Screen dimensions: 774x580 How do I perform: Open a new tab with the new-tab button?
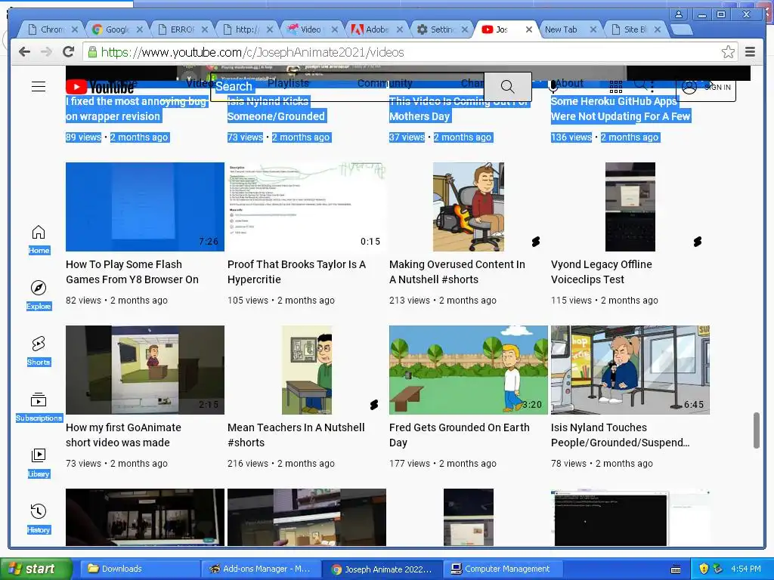(x=683, y=30)
